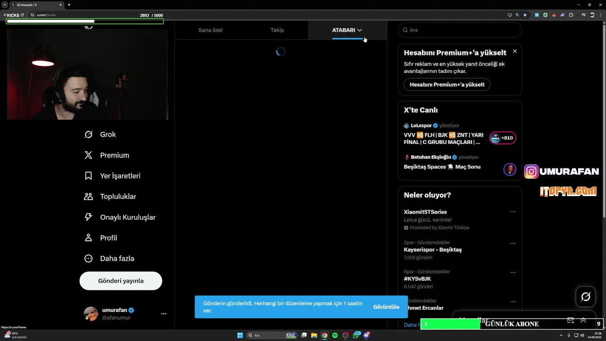The width and height of the screenshot is (606, 341).
Task: Open more options for #KYSvBJK trend
Action: [x=513, y=273]
